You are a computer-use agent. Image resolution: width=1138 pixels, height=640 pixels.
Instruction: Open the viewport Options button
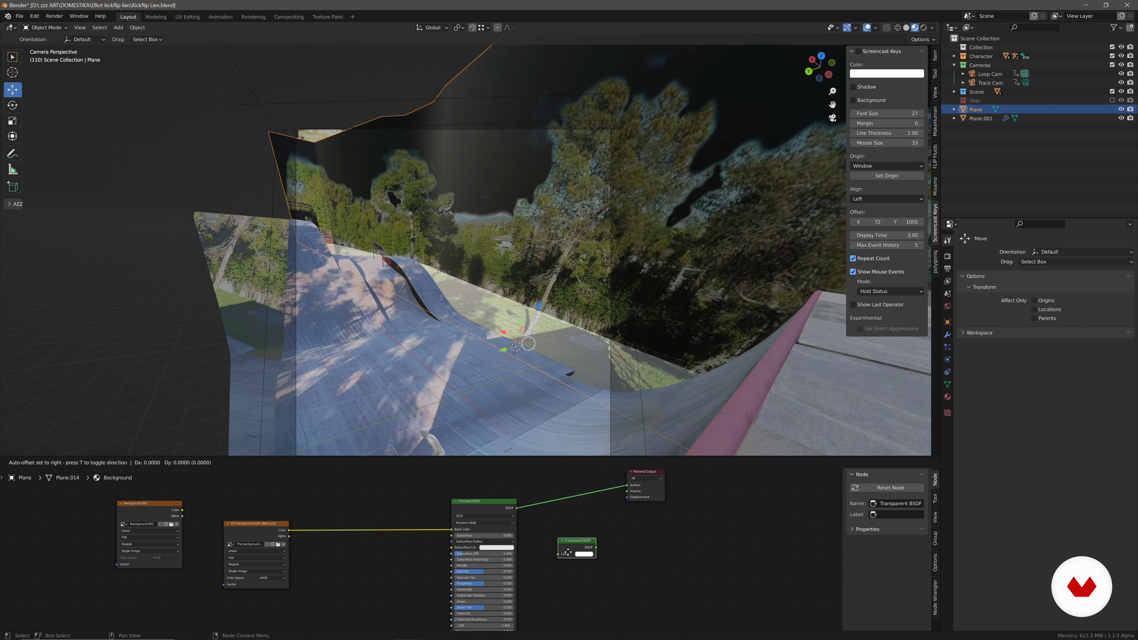click(923, 39)
